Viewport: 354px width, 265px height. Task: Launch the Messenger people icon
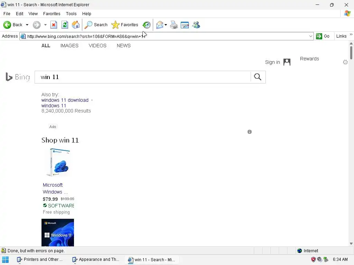(196, 25)
